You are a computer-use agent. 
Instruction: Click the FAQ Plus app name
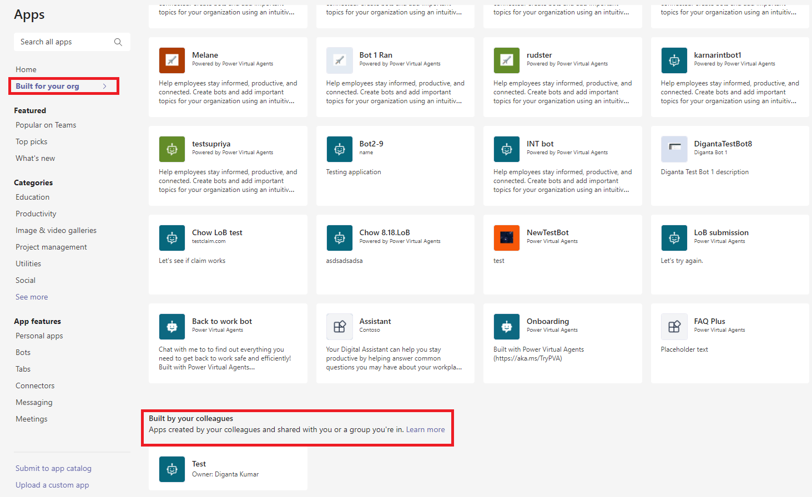709,321
